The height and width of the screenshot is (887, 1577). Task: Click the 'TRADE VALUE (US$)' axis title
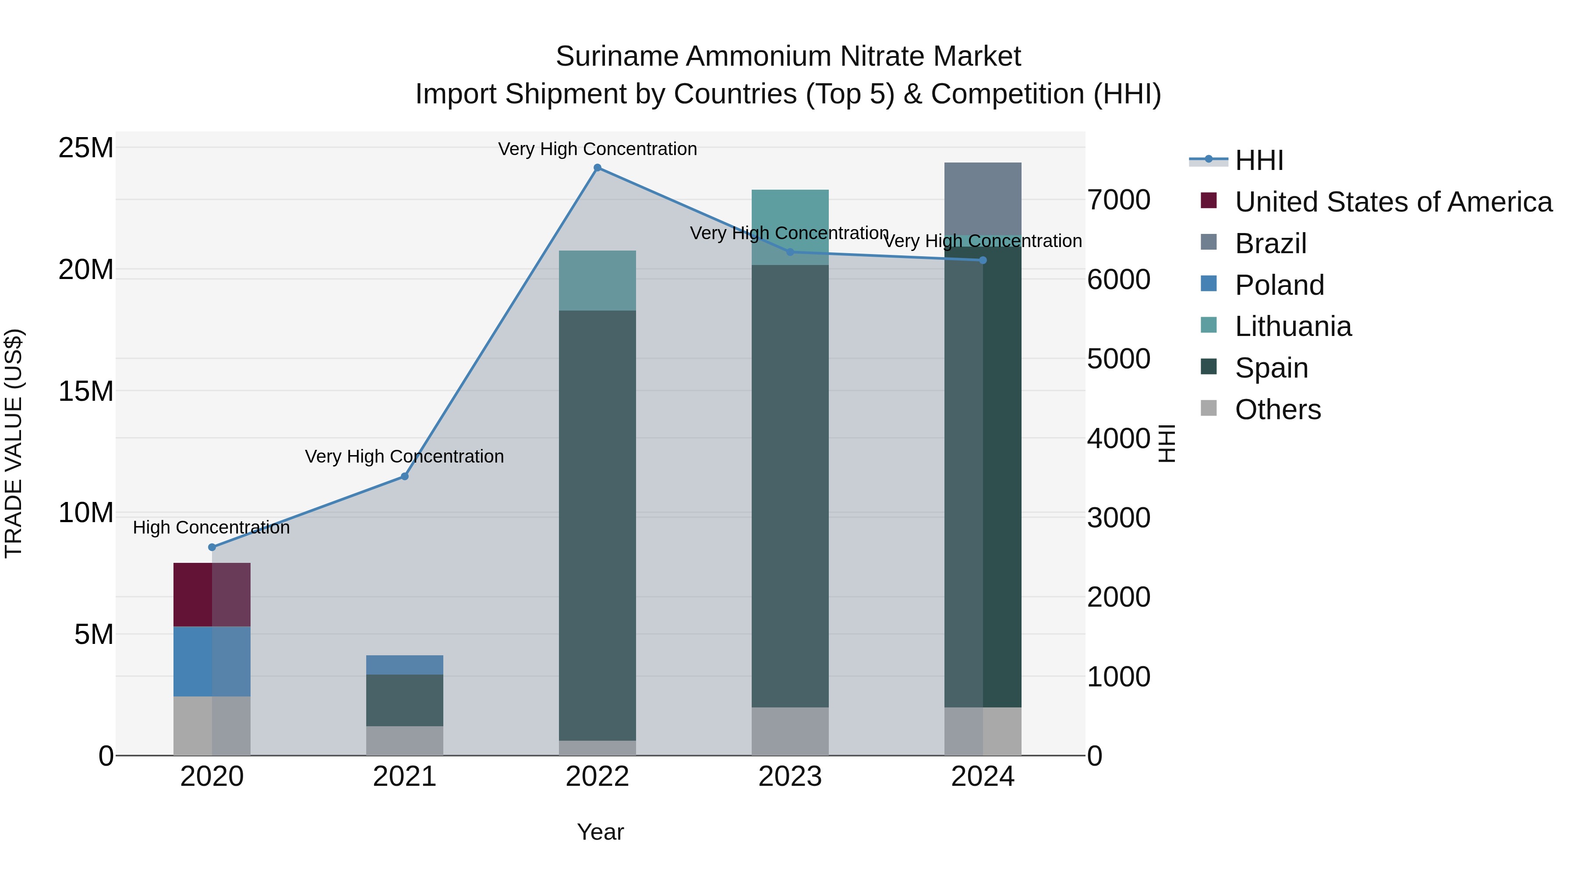(x=14, y=443)
